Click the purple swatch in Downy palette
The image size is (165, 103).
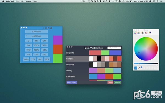coord(93,71)
